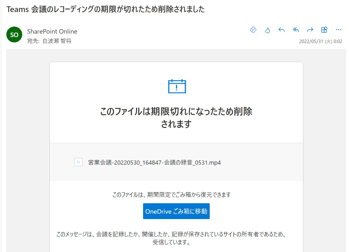Viewport: 349px width, 252px height.
Task: Open the Apps grid icon
Action: point(324,30)
